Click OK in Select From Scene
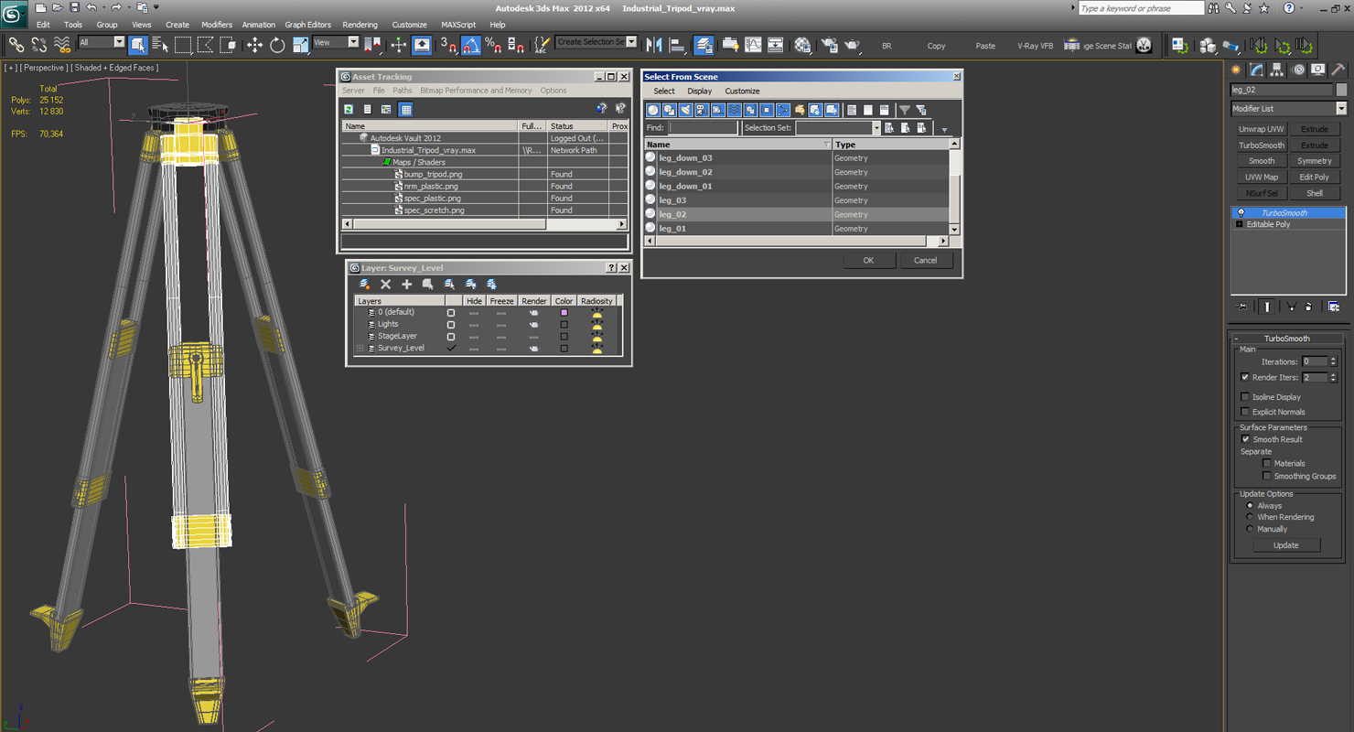1354x732 pixels. pos(868,261)
